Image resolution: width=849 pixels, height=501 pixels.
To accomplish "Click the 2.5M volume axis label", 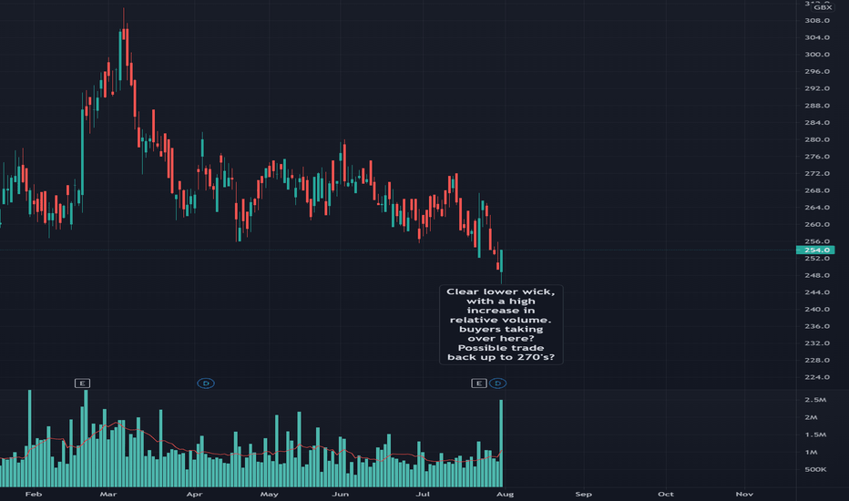I will point(815,400).
